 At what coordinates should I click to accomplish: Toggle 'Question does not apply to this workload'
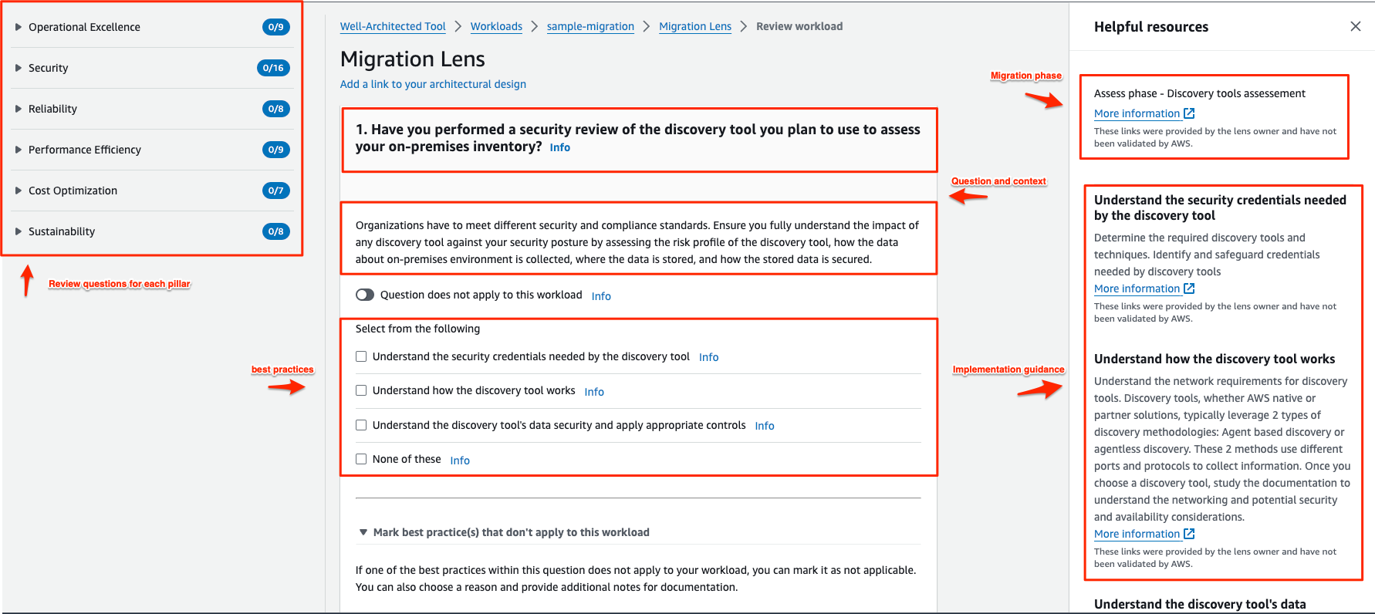coord(365,295)
